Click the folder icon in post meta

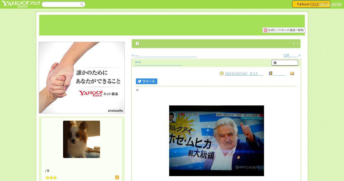point(292,74)
